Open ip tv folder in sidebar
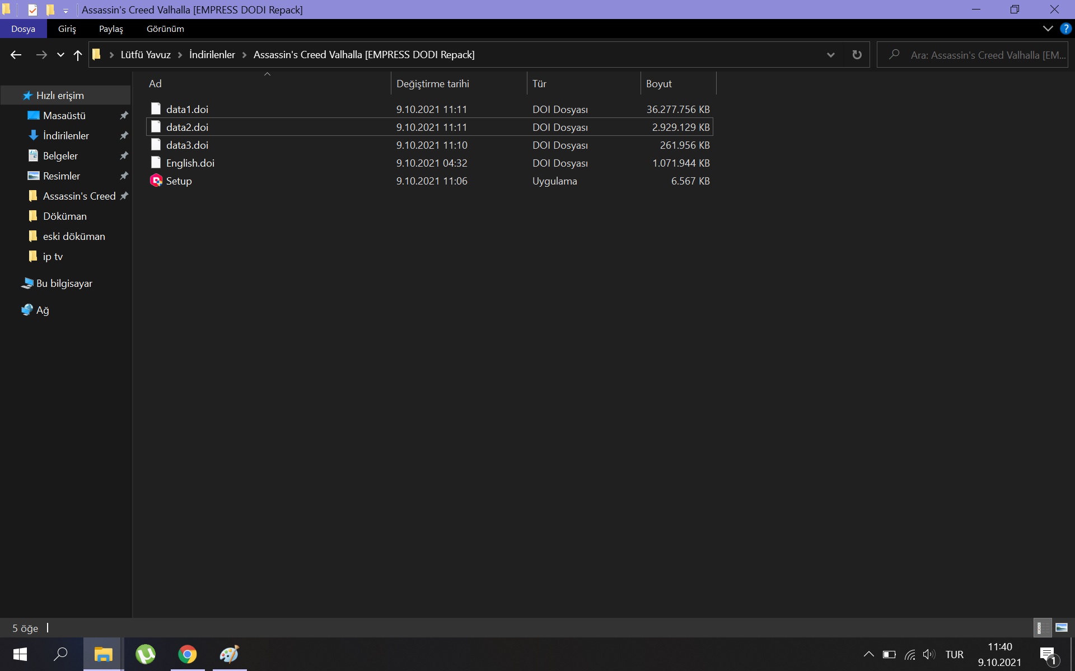The image size is (1075, 671). (53, 257)
